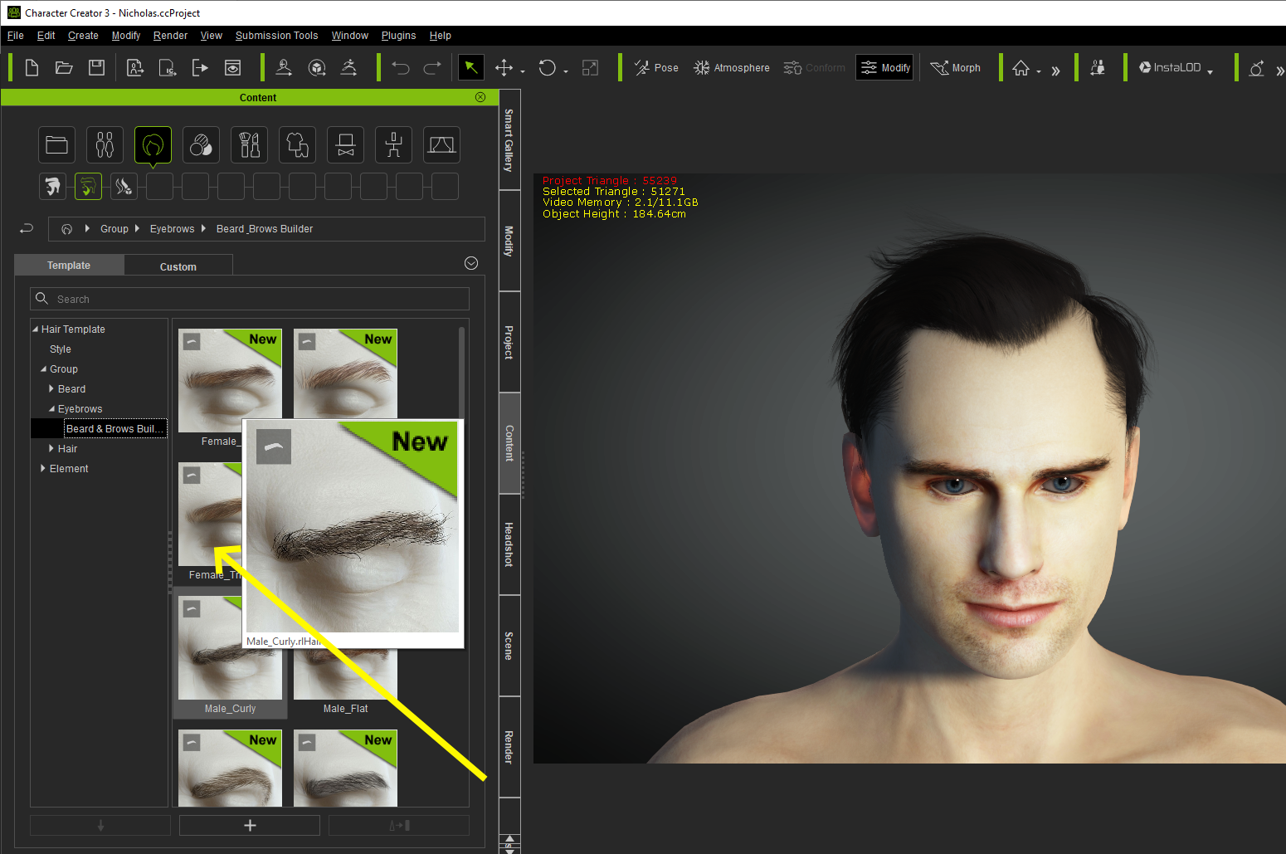
Task: Select the Rotate object tool
Action: (547, 68)
